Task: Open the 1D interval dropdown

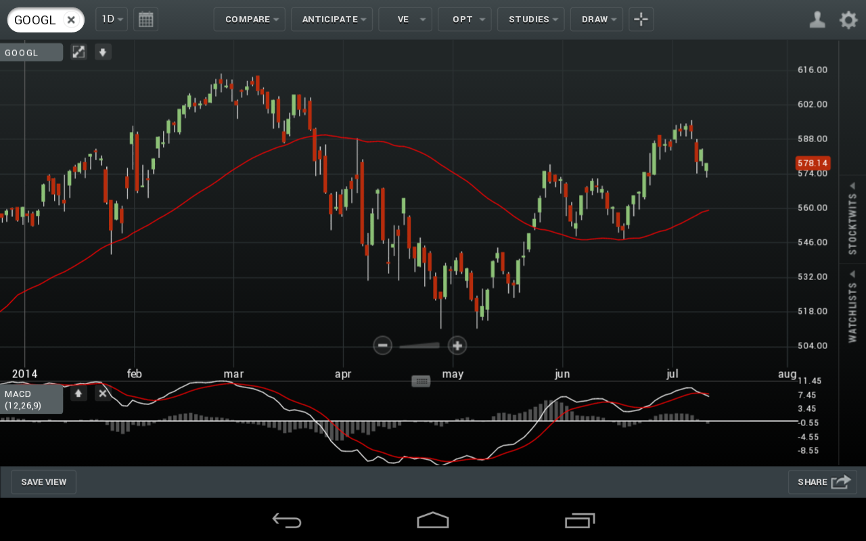Action: point(112,20)
